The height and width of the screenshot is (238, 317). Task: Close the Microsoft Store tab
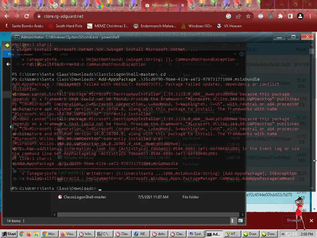183,5
